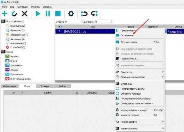Screen dimensions: 184x132
Task: Switch to the Файлы tab
Action: [62, 86]
